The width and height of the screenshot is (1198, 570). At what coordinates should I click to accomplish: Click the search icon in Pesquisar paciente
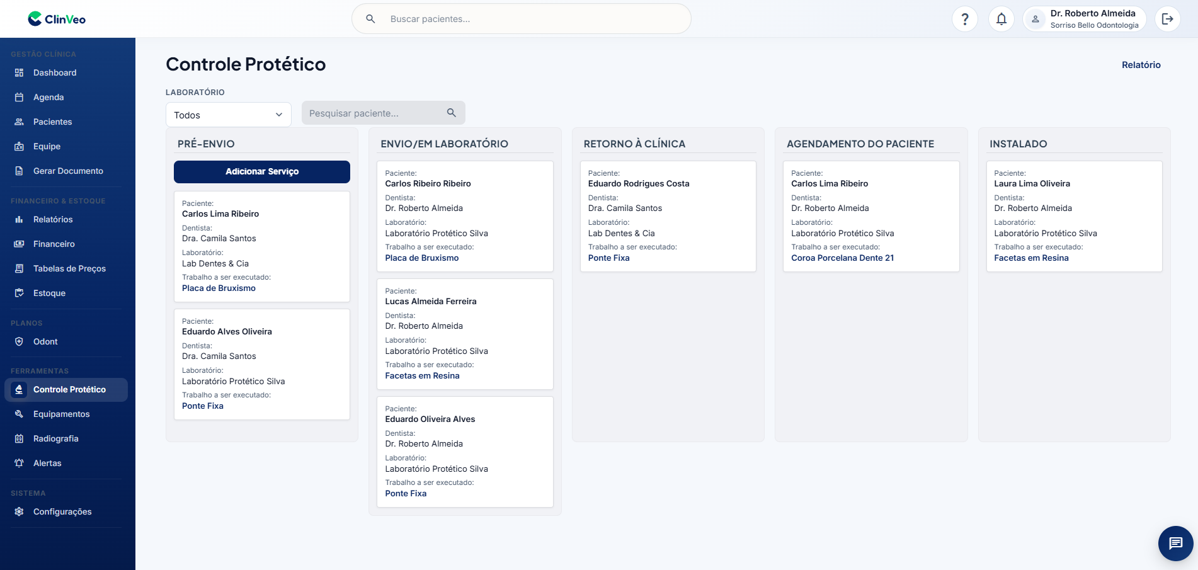coord(451,113)
